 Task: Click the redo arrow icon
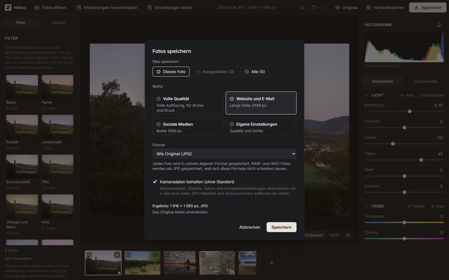tap(325, 8)
